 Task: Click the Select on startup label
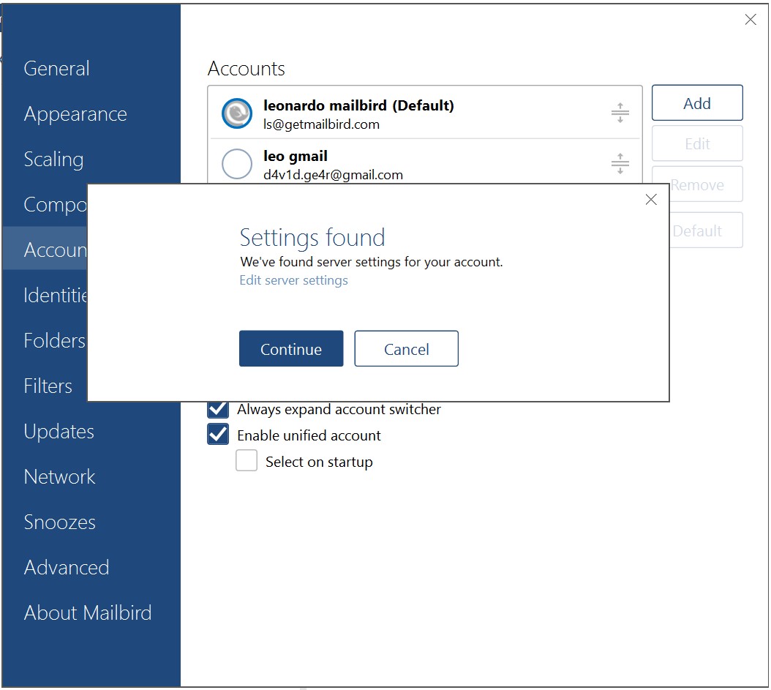coord(319,462)
